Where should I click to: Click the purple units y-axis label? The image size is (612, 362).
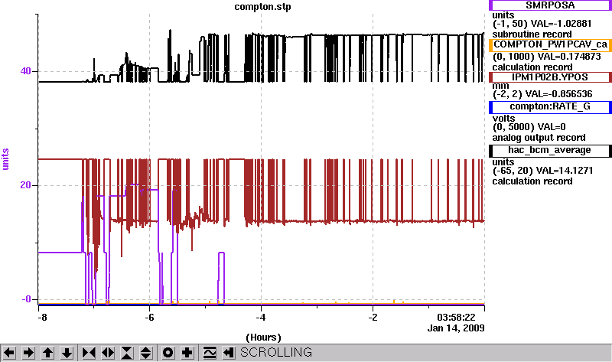(5, 159)
